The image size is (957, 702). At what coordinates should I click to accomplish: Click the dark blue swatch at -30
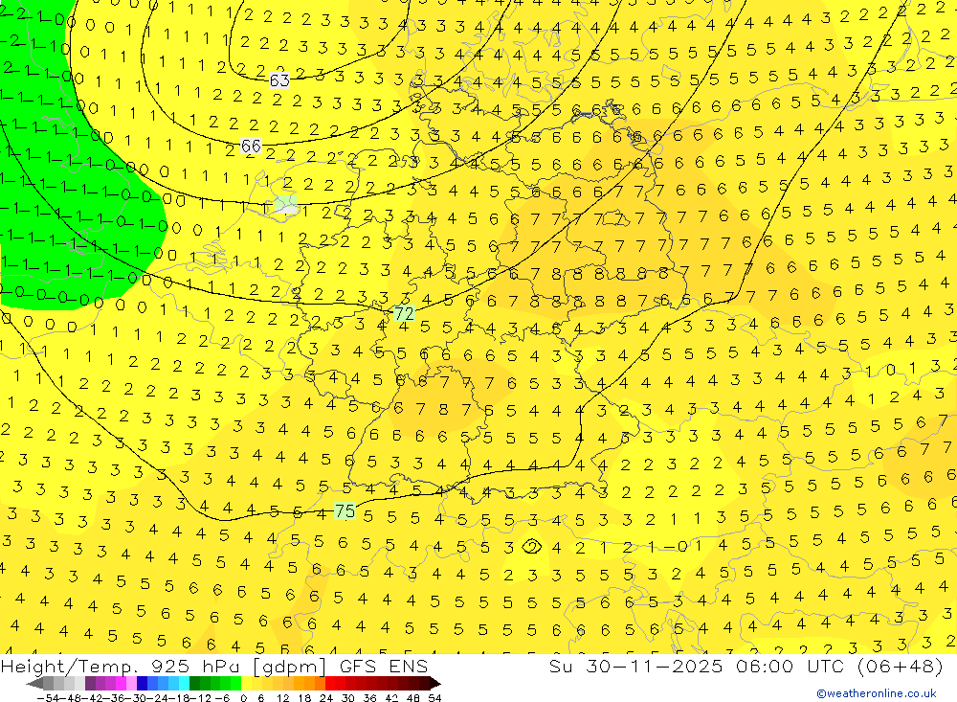[142, 683]
